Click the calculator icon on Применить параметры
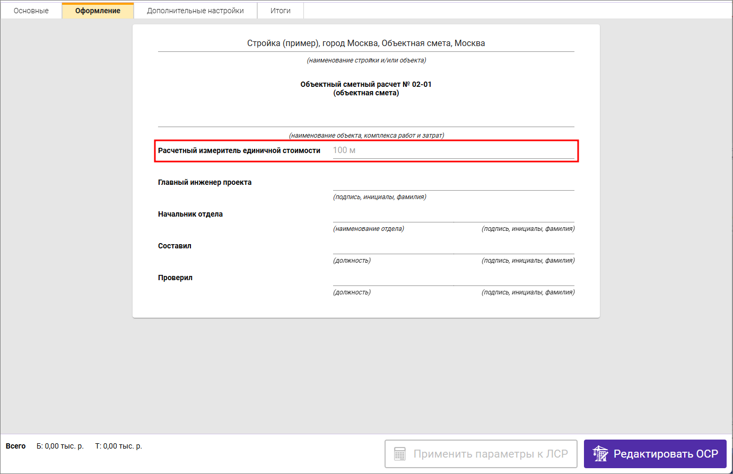Viewport: 733px width, 474px height. point(400,454)
